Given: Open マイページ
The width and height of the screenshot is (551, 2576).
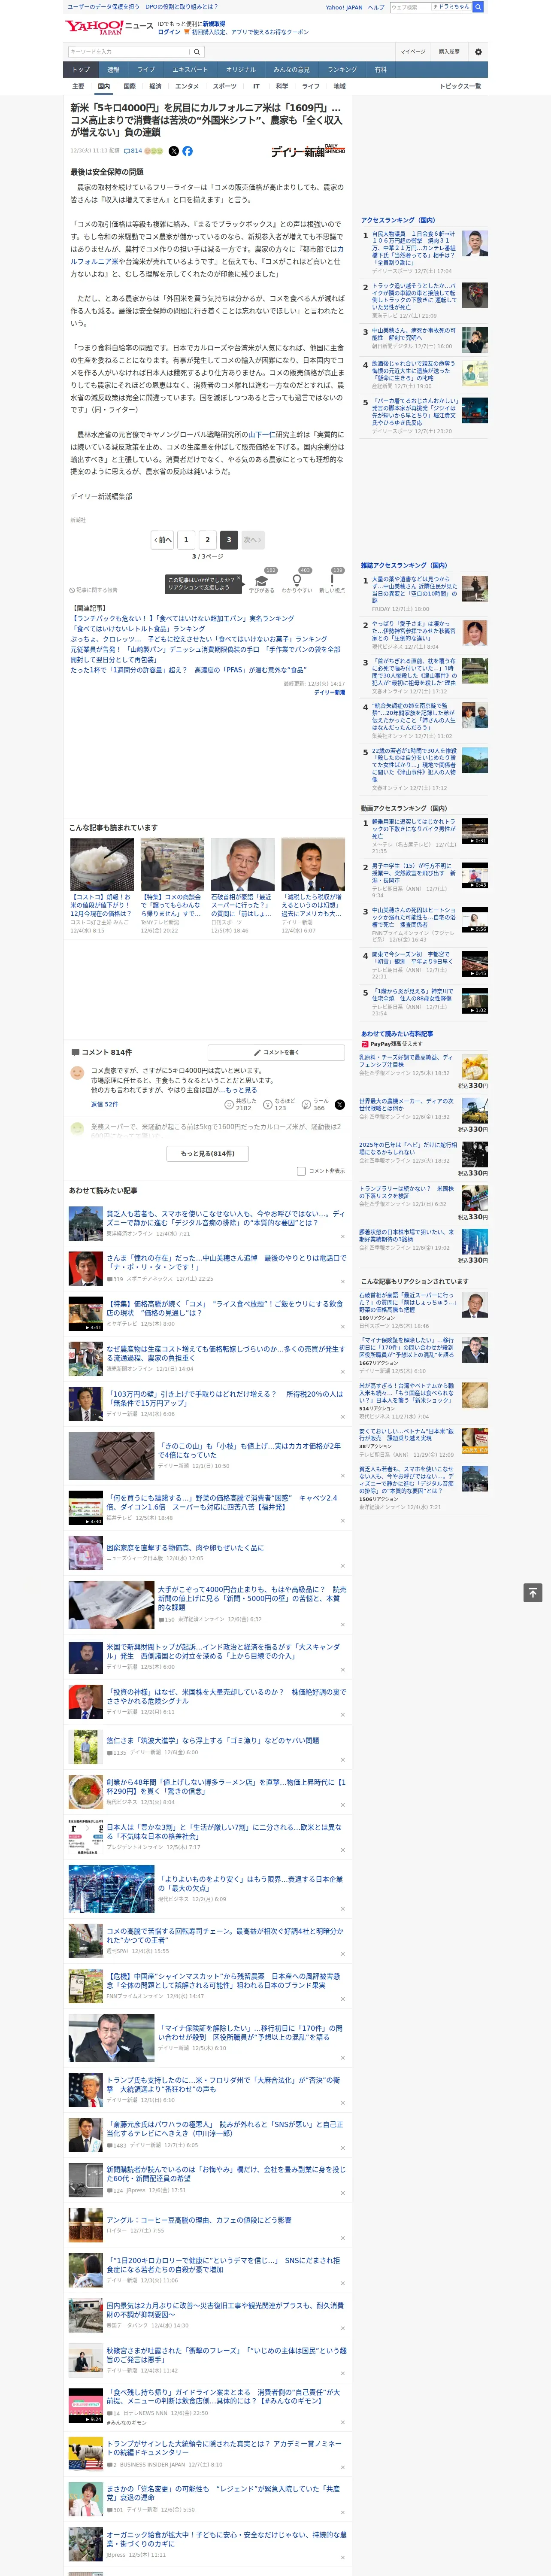Looking at the screenshot, I should coord(412,51).
